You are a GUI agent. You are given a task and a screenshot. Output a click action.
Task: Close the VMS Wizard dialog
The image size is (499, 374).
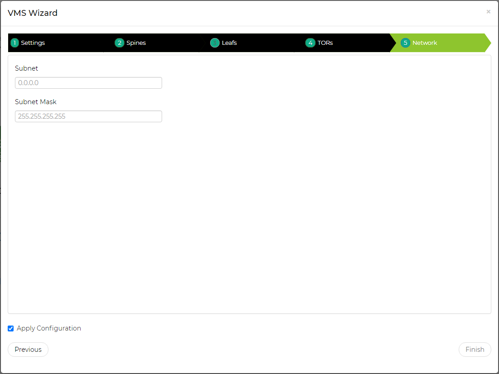(x=488, y=12)
